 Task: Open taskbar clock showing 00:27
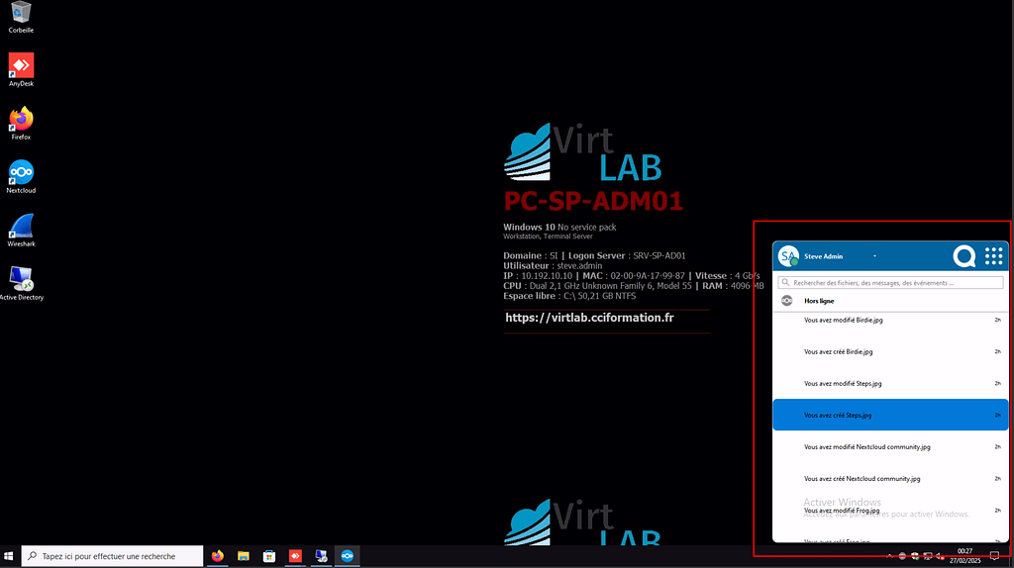pos(964,555)
